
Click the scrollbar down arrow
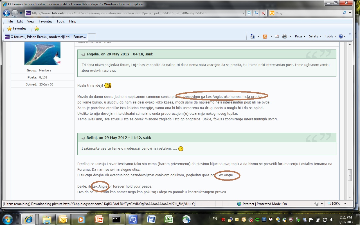[350, 197]
